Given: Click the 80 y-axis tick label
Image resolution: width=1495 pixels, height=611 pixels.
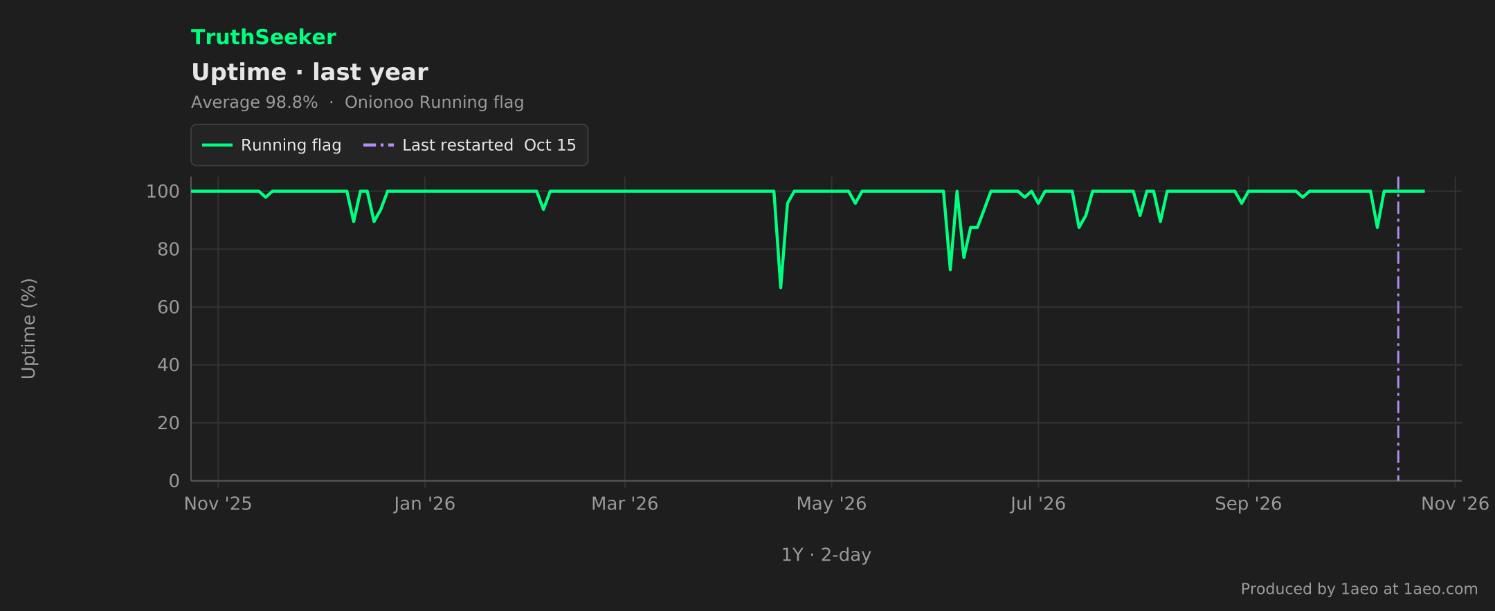Looking at the screenshot, I should (x=168, y=250).
